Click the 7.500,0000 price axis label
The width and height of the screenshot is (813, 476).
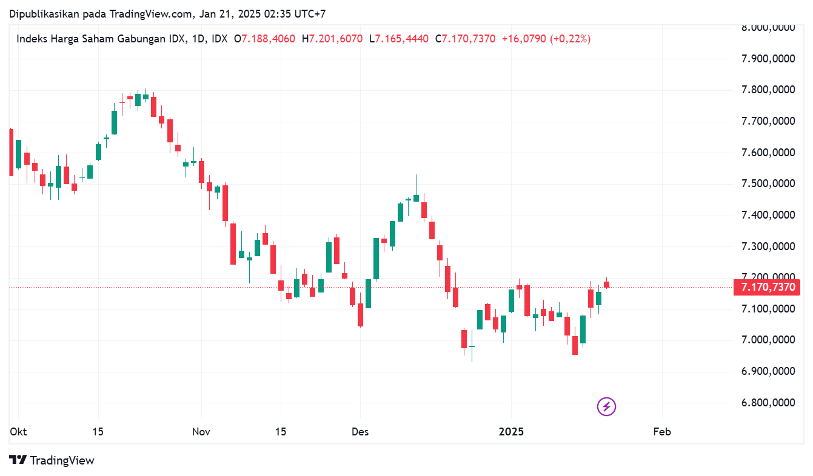pos(768,184)
